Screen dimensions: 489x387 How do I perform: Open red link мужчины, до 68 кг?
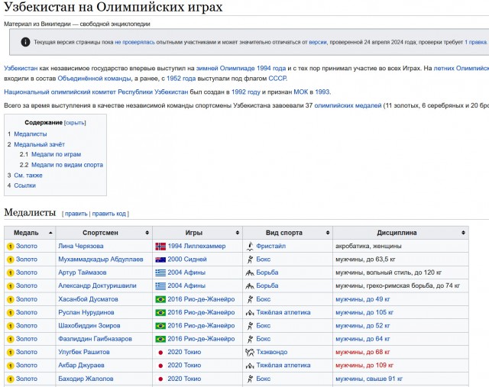tap(363, 352)
